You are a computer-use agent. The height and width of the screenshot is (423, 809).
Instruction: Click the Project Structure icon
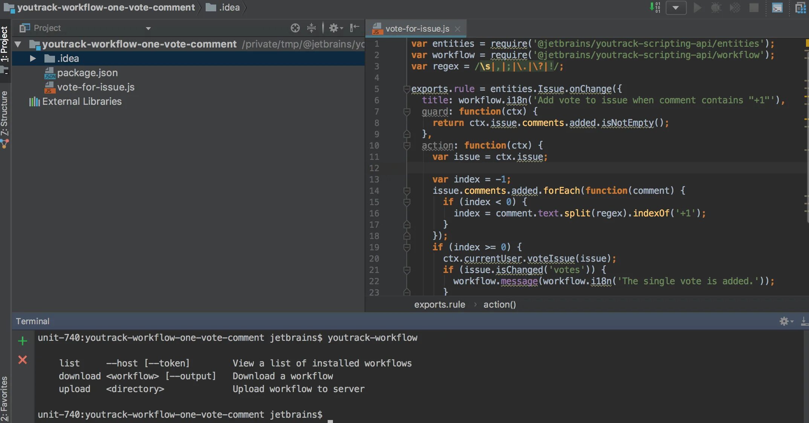[800, 8]
